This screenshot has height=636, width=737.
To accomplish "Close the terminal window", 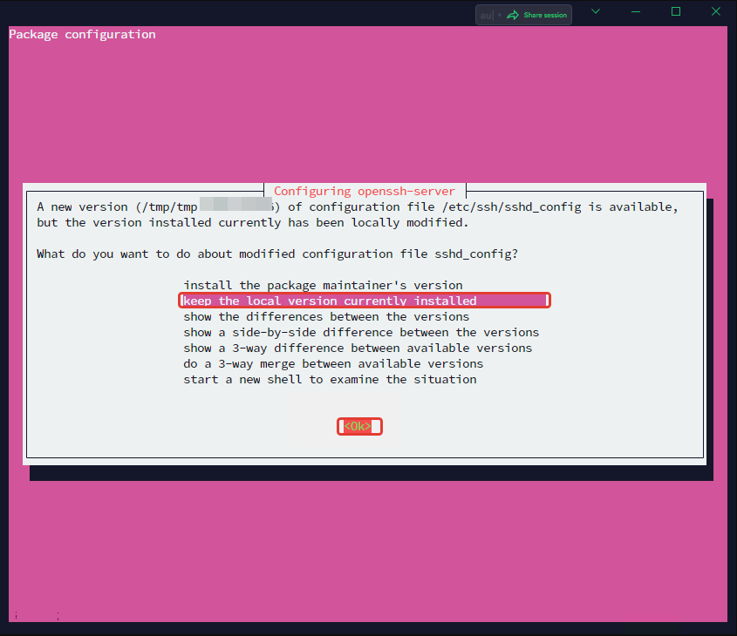I will [715, 11].
